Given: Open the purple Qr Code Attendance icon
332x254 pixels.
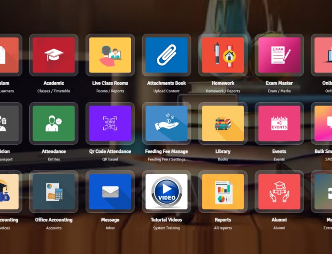Looking at the screenshot, I should tap(110, 123).
